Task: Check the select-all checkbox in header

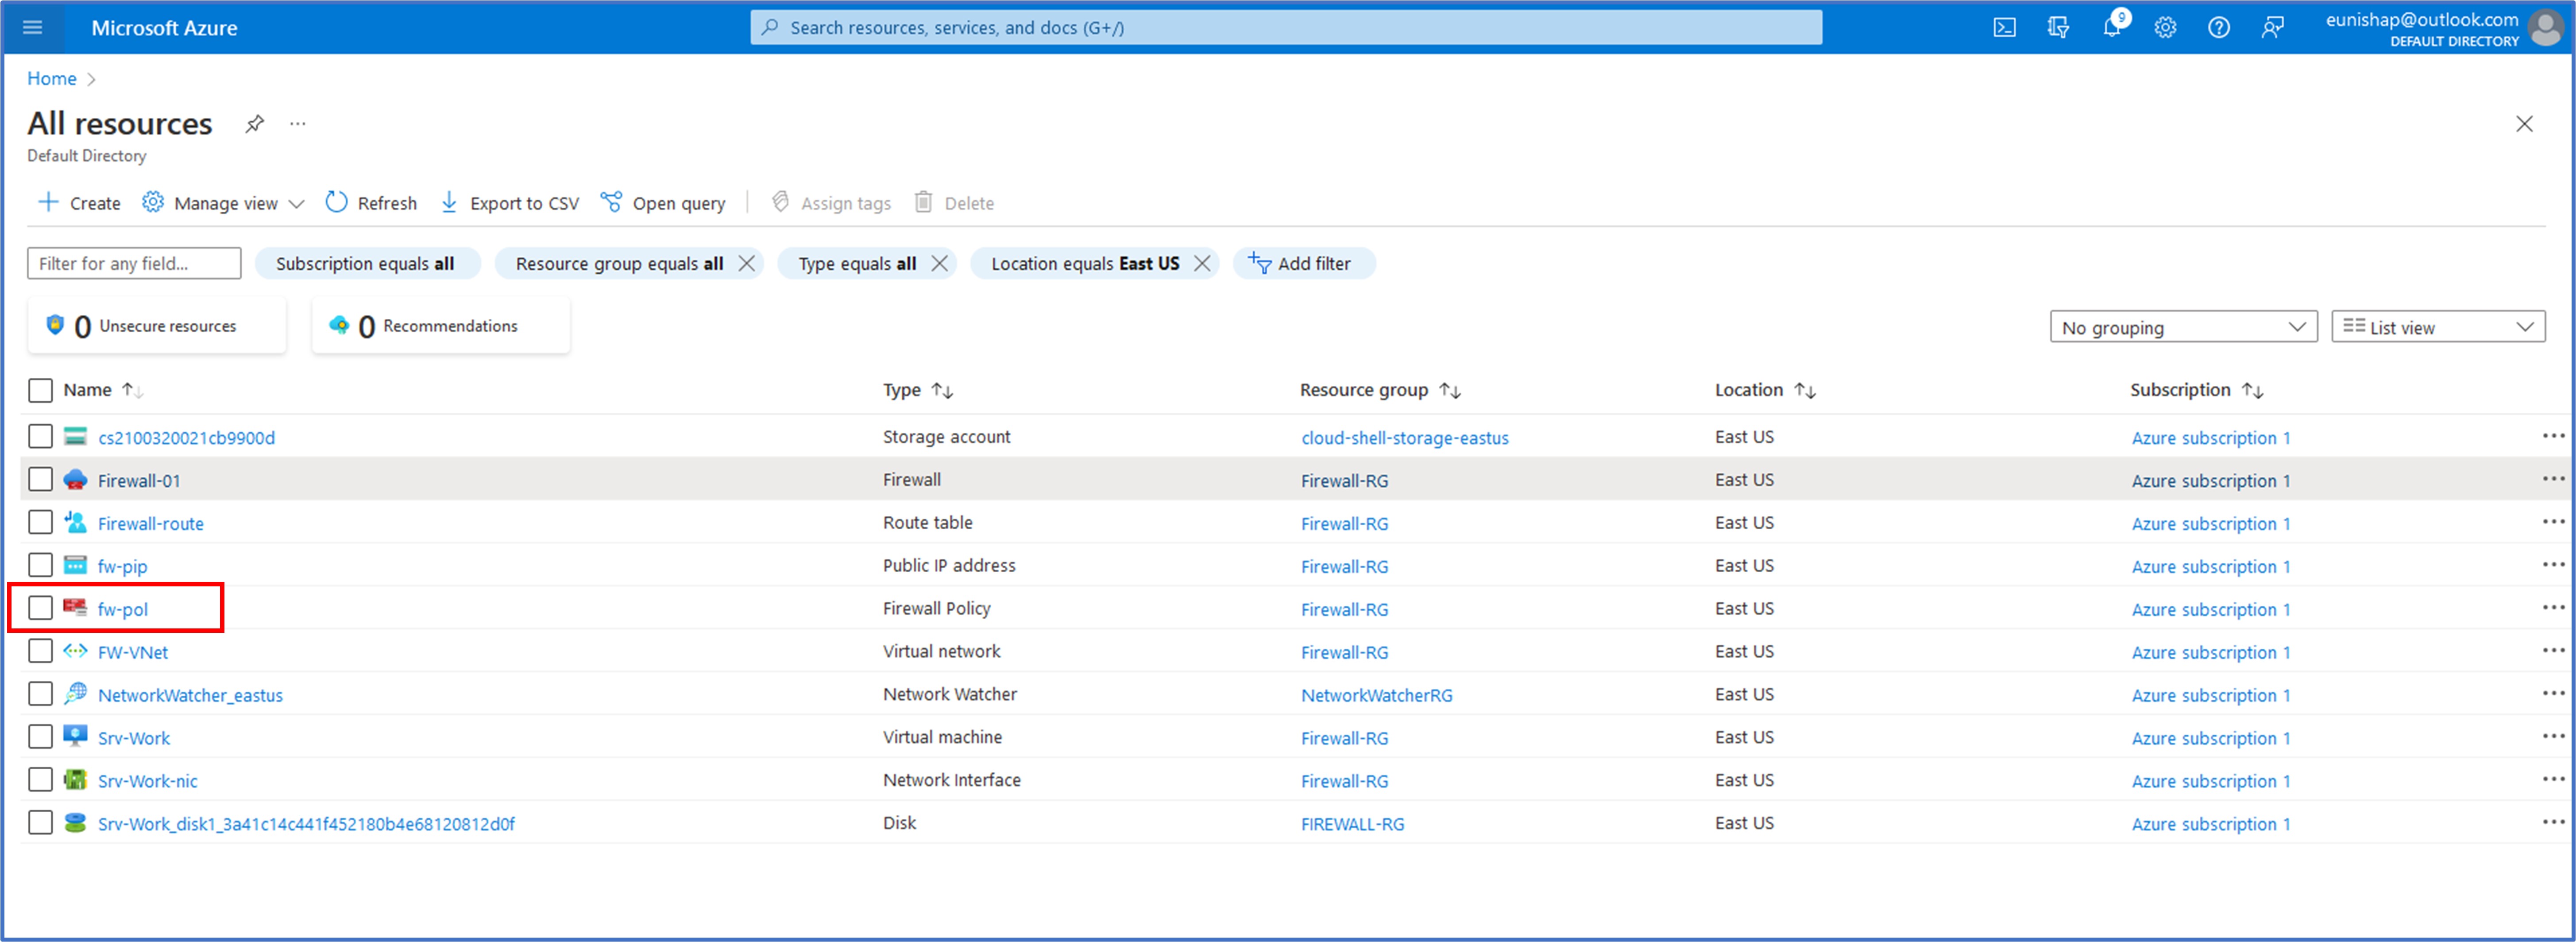Action: coord(40,390)
